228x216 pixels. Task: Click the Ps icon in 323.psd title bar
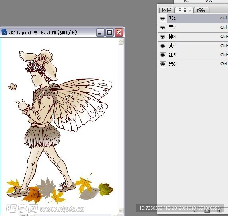(4, 32)
